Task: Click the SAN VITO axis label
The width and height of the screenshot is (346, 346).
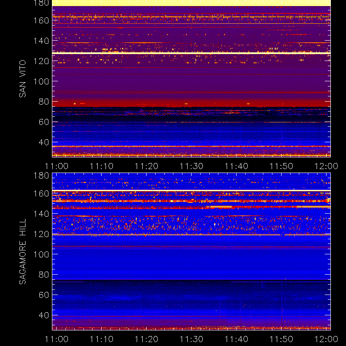Action: (22, 79)
